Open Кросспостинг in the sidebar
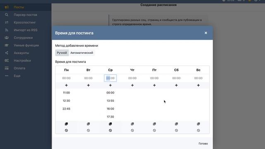 [26, 22]
